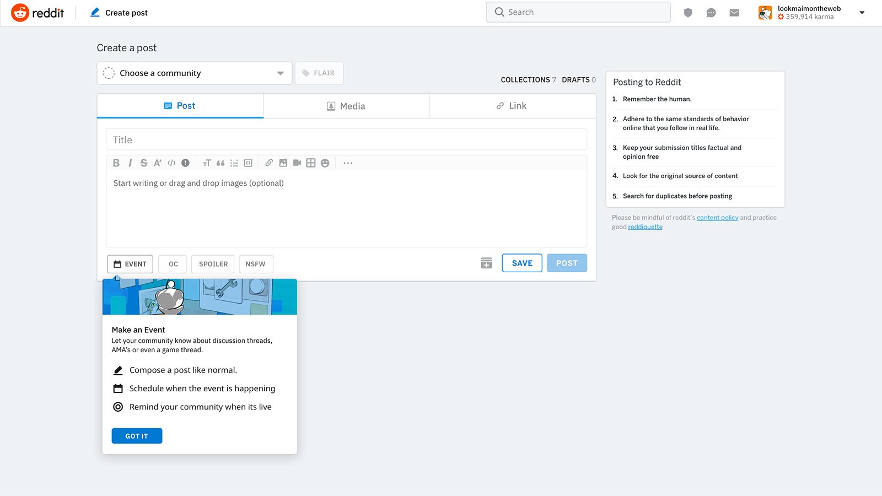Click the 'Remember the human.' rule

(x=657, y=99)
